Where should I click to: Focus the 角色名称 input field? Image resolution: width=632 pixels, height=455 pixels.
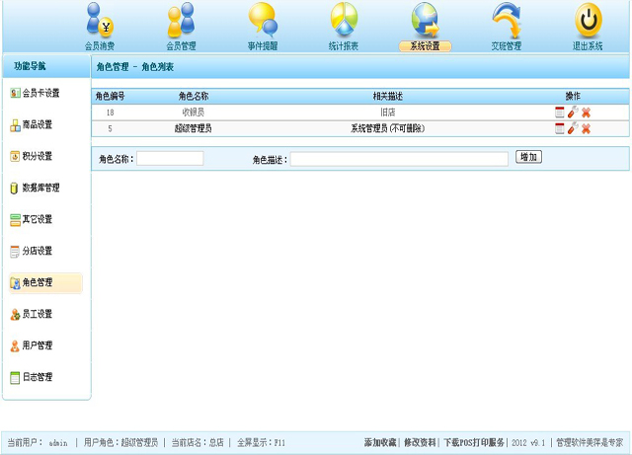[x=170, y=158]
